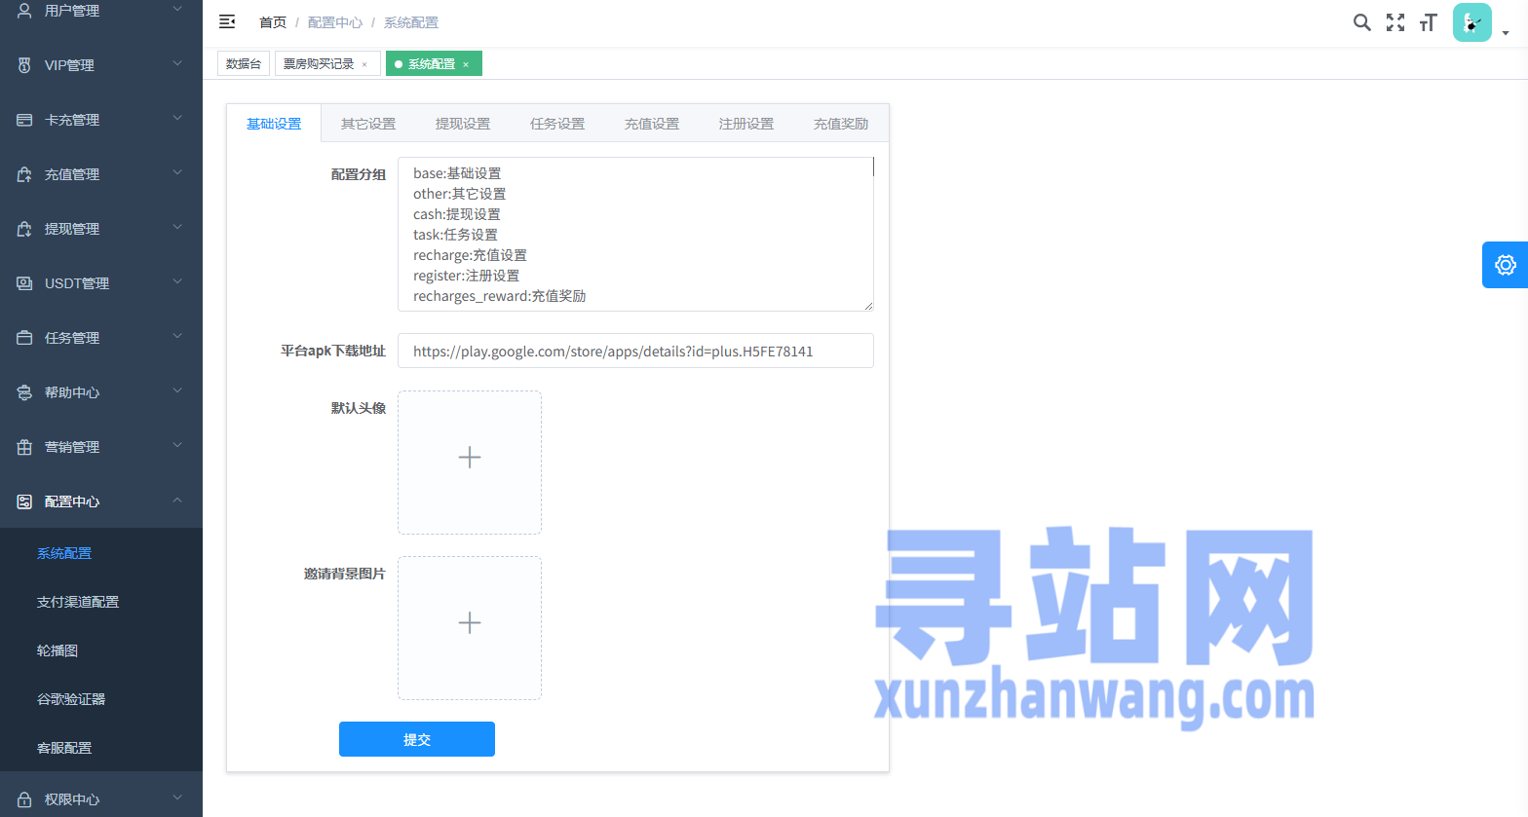Go to 首页 breadcrumb link
1528x817 pixels.
pyautogui.click(x=273, y=22)
